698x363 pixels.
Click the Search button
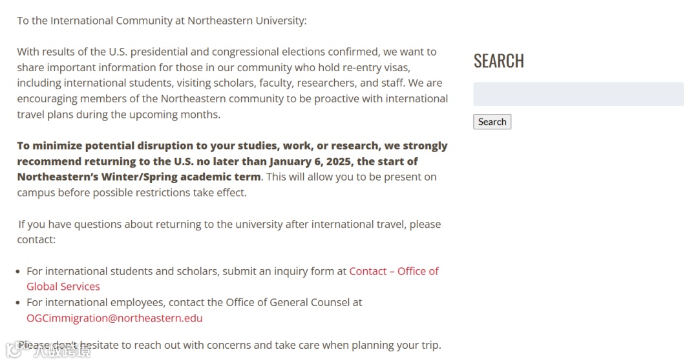click(x=492, y=122)
